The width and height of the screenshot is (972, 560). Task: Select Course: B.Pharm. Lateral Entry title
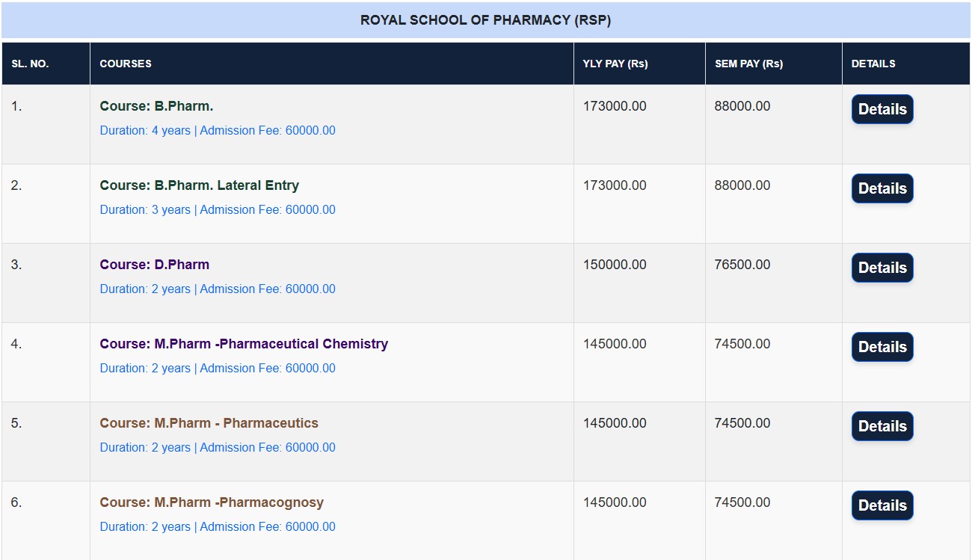pyautogui.click(x=199, y=185)
